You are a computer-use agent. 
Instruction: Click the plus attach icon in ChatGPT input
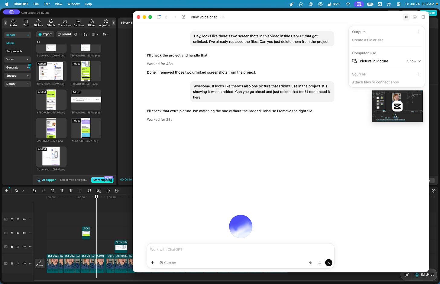pyautogui.click(x=153, y=263)
